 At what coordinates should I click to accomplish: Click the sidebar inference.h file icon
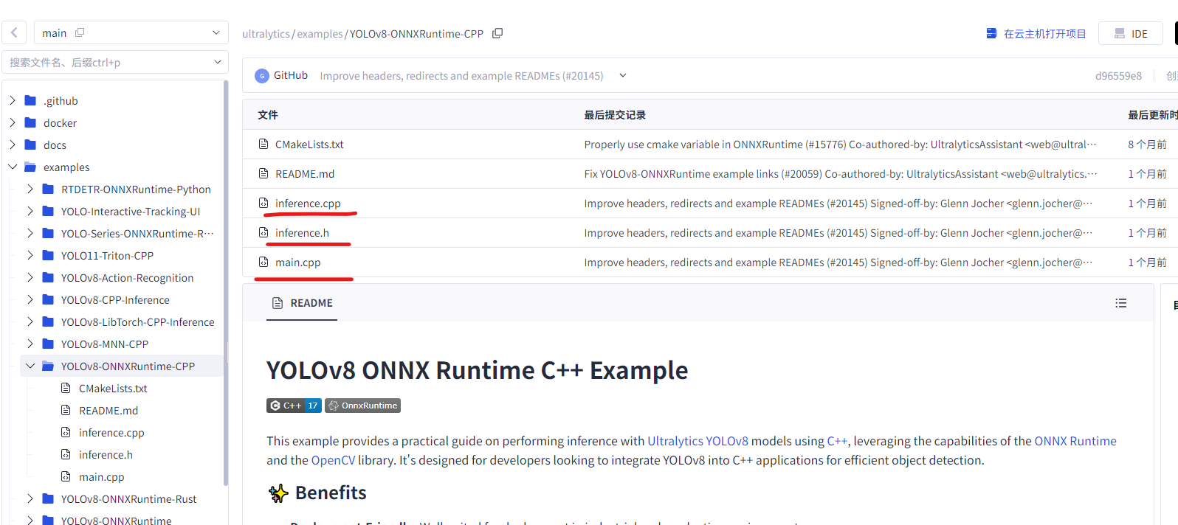click(x=66, y=454)
